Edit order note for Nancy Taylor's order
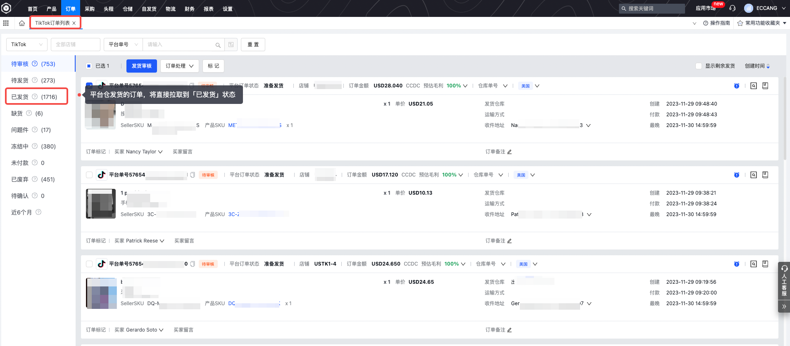The height and width of the screenshot is (346, 790). click(x=509, y=152)
